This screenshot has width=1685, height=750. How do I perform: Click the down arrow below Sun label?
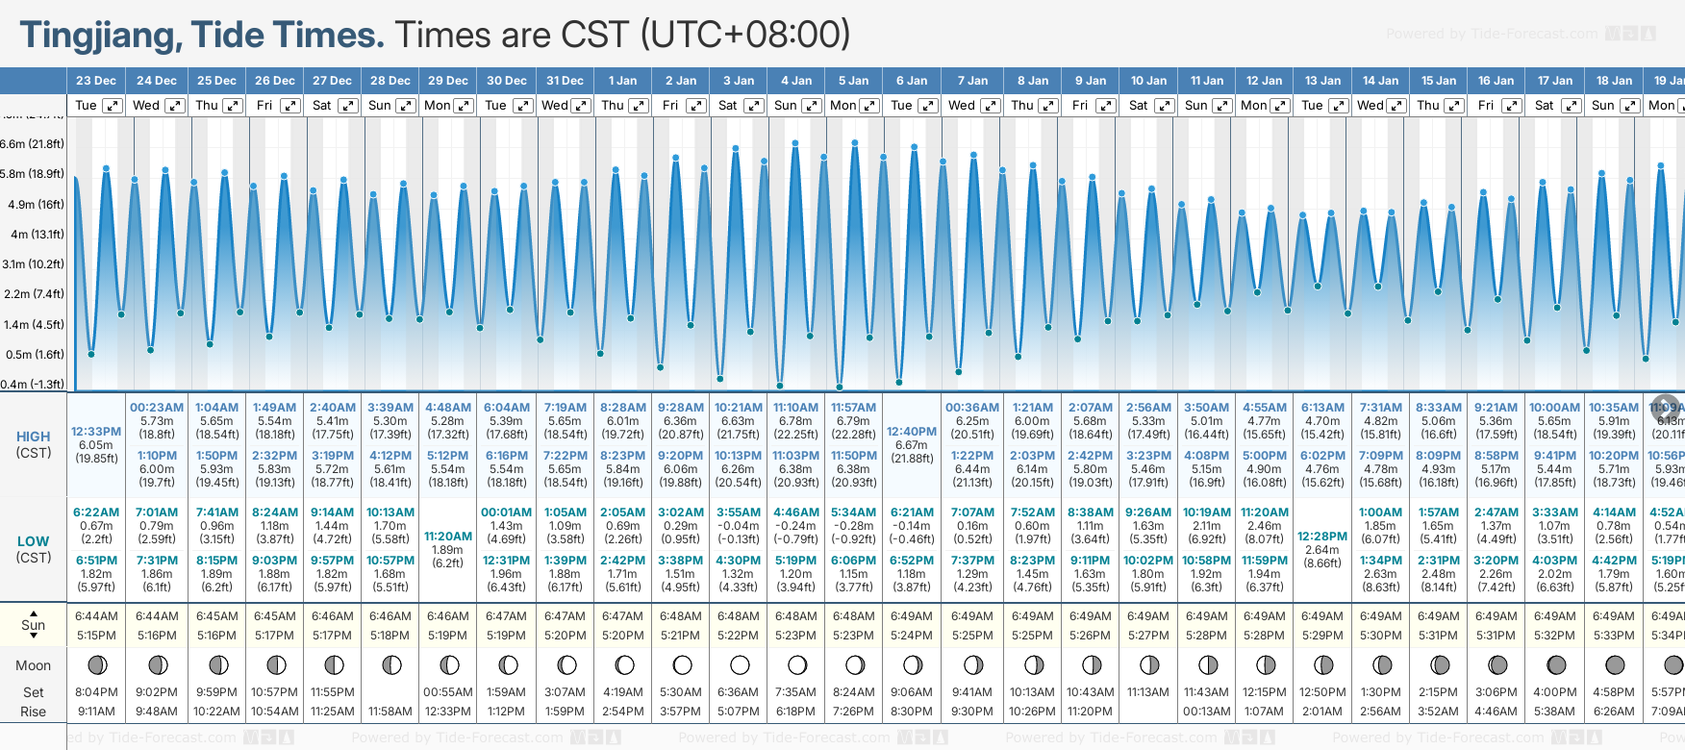click(x=34, y=637)
